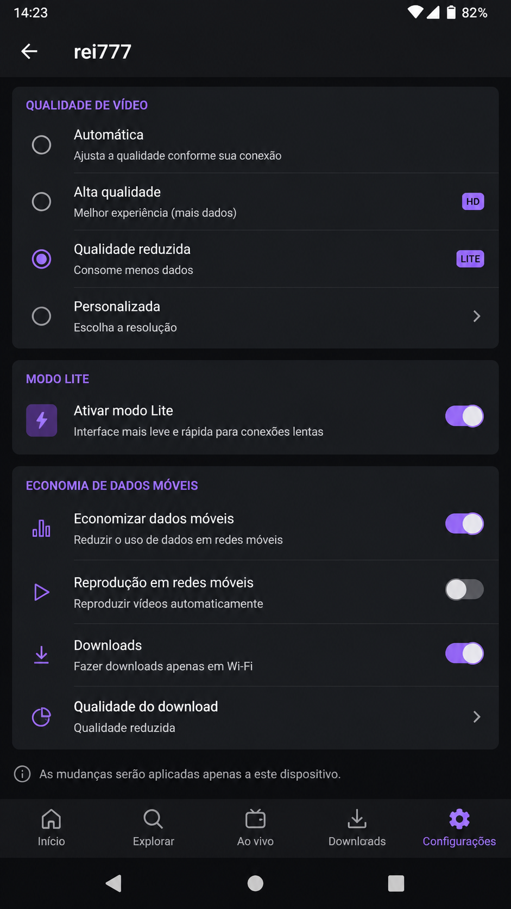
Task: Select the Automática video quality radio button
Action: [41, 145]
